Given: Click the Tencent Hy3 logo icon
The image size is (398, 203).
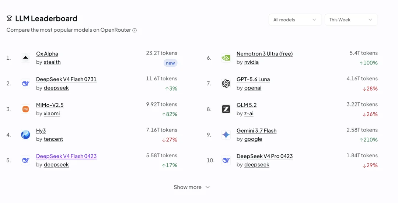Looking at the screenshot, I should click(25, 135).
